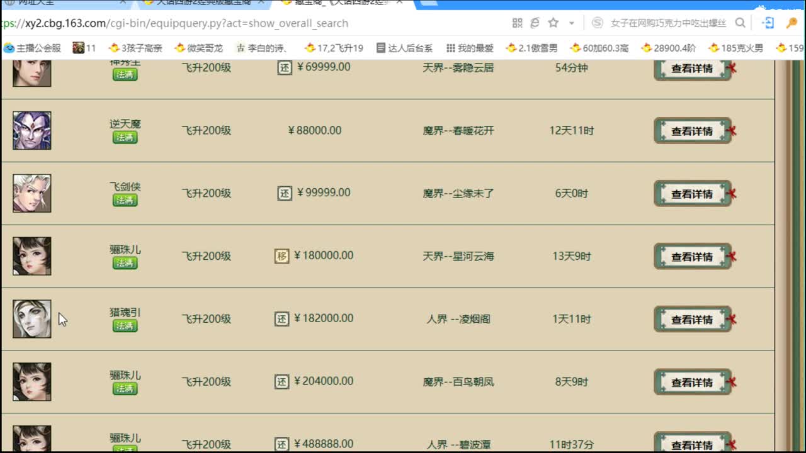The width and height of the screenshot is (806, 453).
Task: Click the price ¥88000.00
Action: point(314,130)
